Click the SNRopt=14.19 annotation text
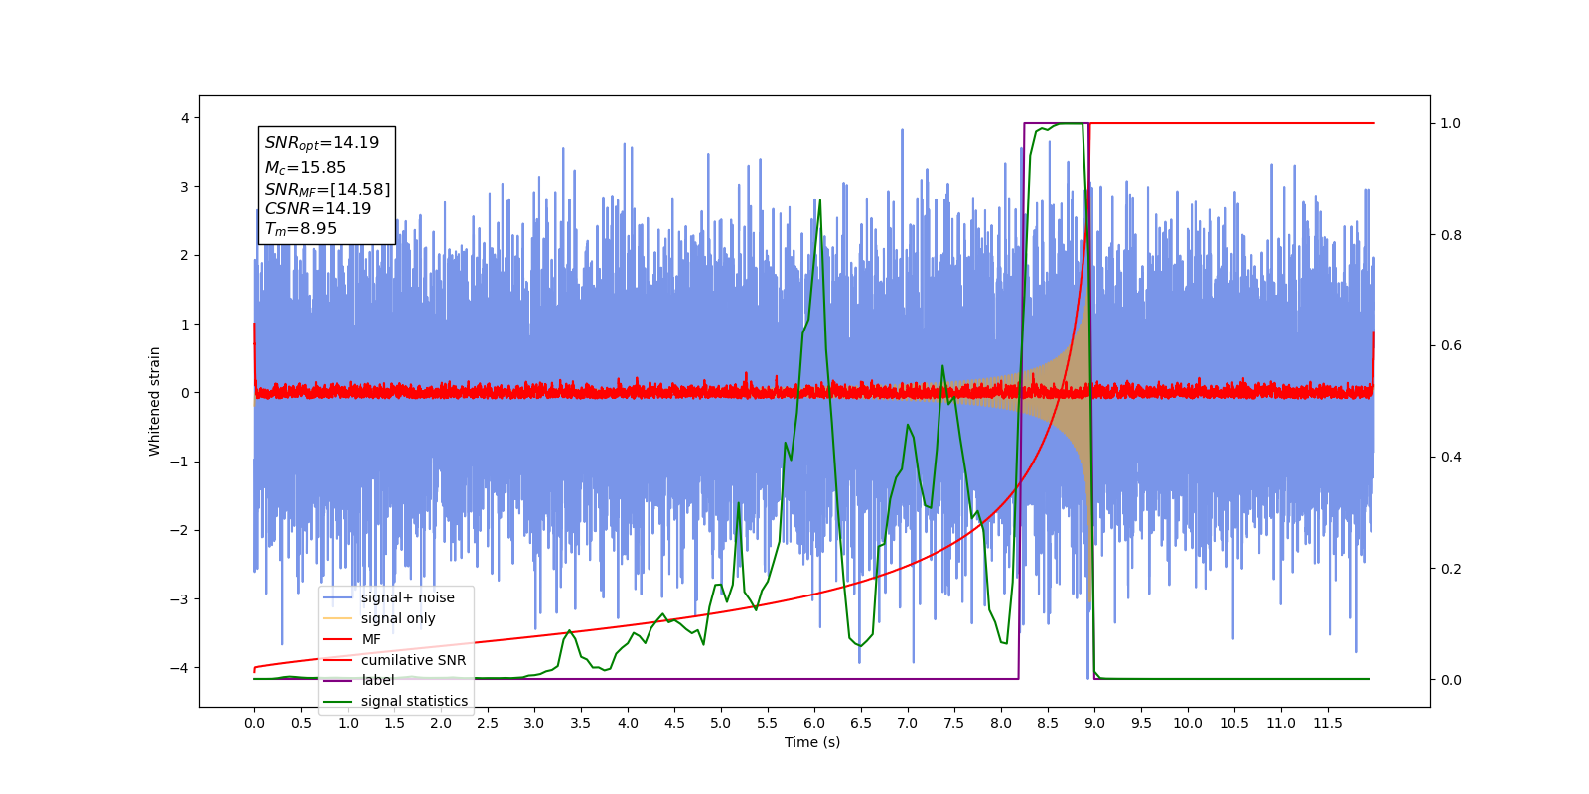The height and width of the screenshot is (794, 1589). [322, 143]
